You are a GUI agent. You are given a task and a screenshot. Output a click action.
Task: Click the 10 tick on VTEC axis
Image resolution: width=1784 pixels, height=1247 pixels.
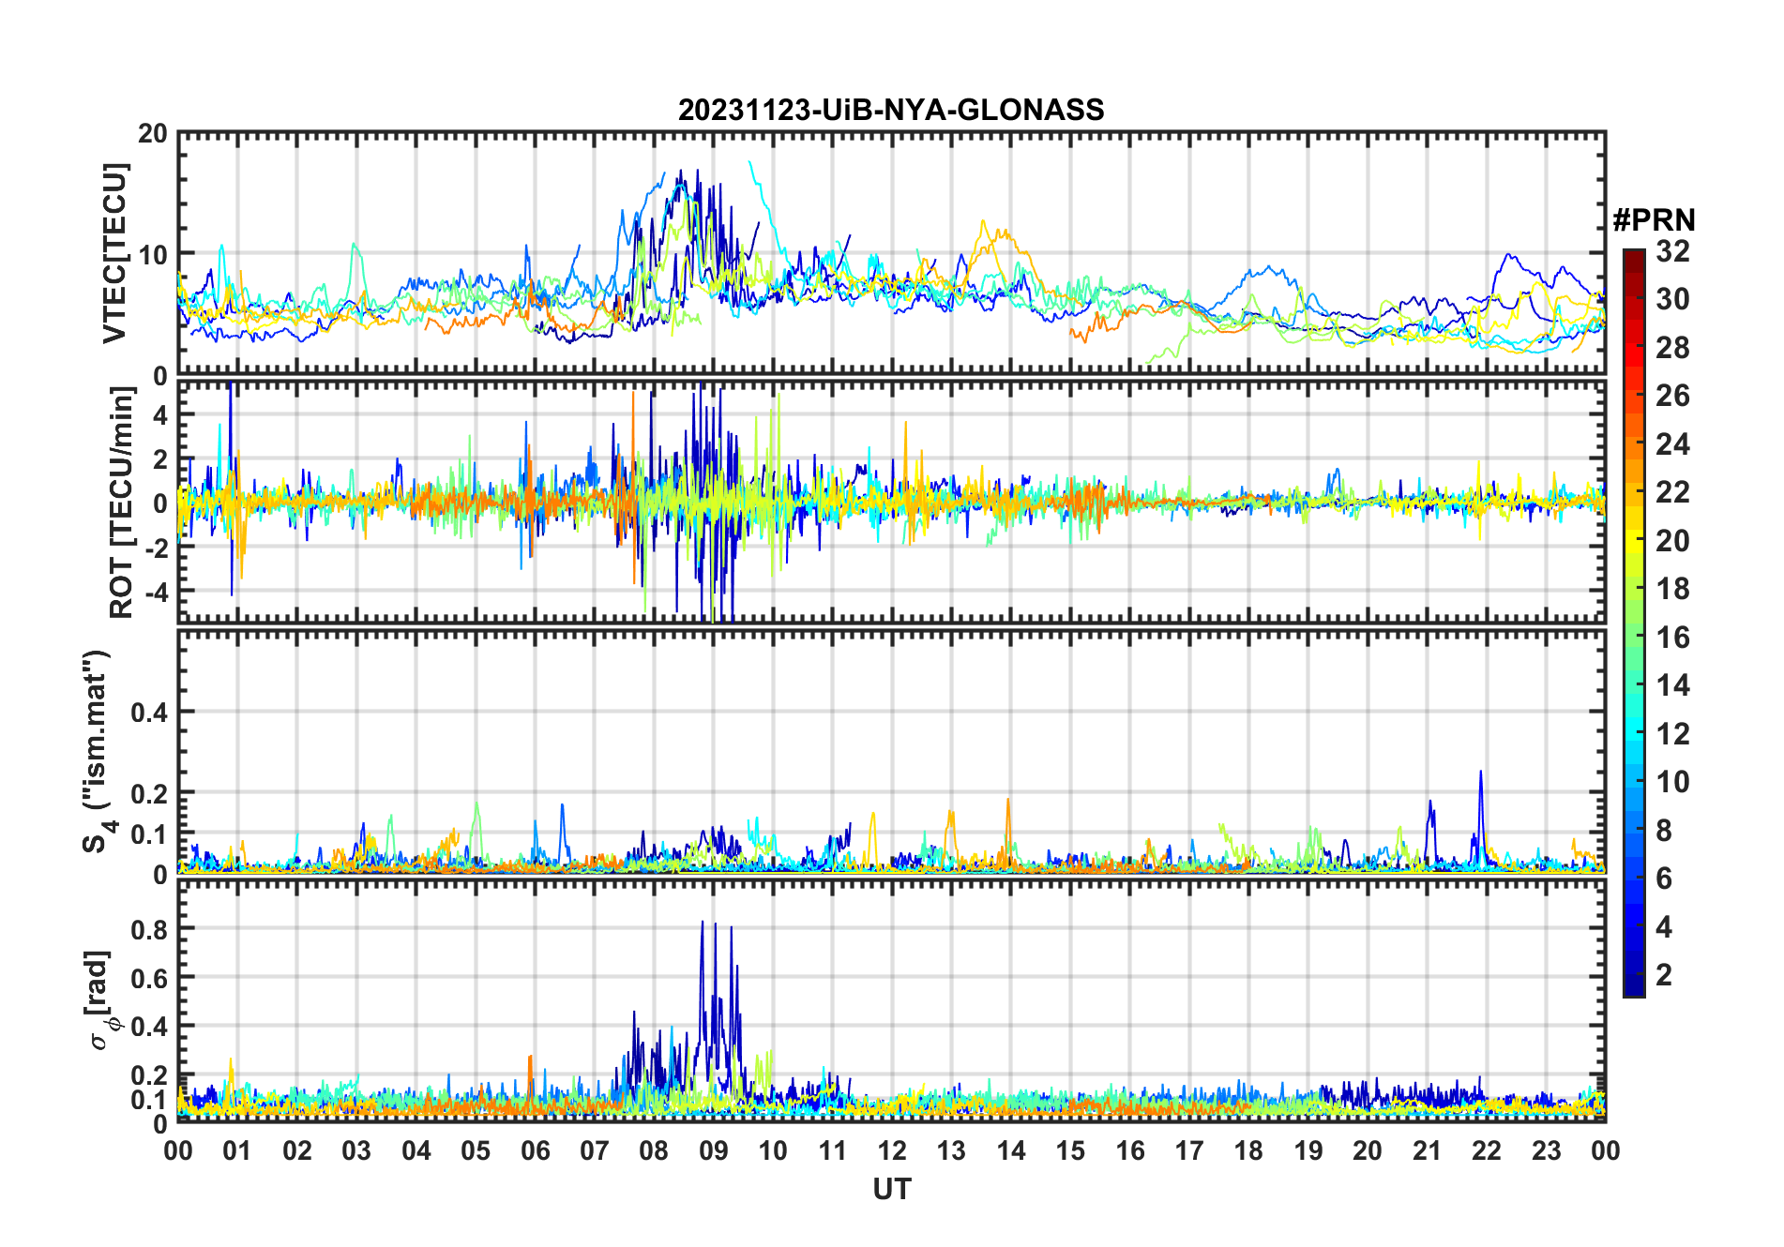pyautogui.click(x=153, y=254)
